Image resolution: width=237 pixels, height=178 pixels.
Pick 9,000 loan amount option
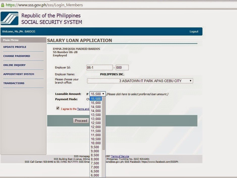[96, 151]
